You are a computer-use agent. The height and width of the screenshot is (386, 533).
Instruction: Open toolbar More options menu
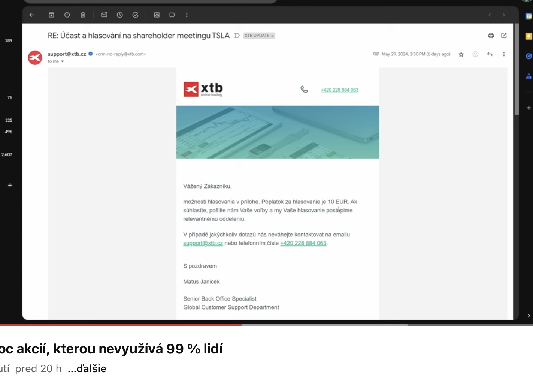pos(187,15)
